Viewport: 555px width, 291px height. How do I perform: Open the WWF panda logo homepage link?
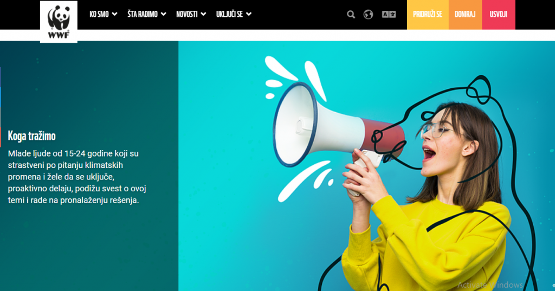tap(59, 22)
